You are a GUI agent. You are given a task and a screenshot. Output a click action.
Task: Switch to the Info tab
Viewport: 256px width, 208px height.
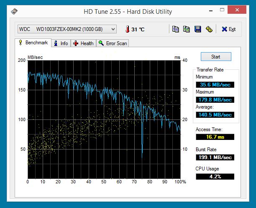(61, 43)
